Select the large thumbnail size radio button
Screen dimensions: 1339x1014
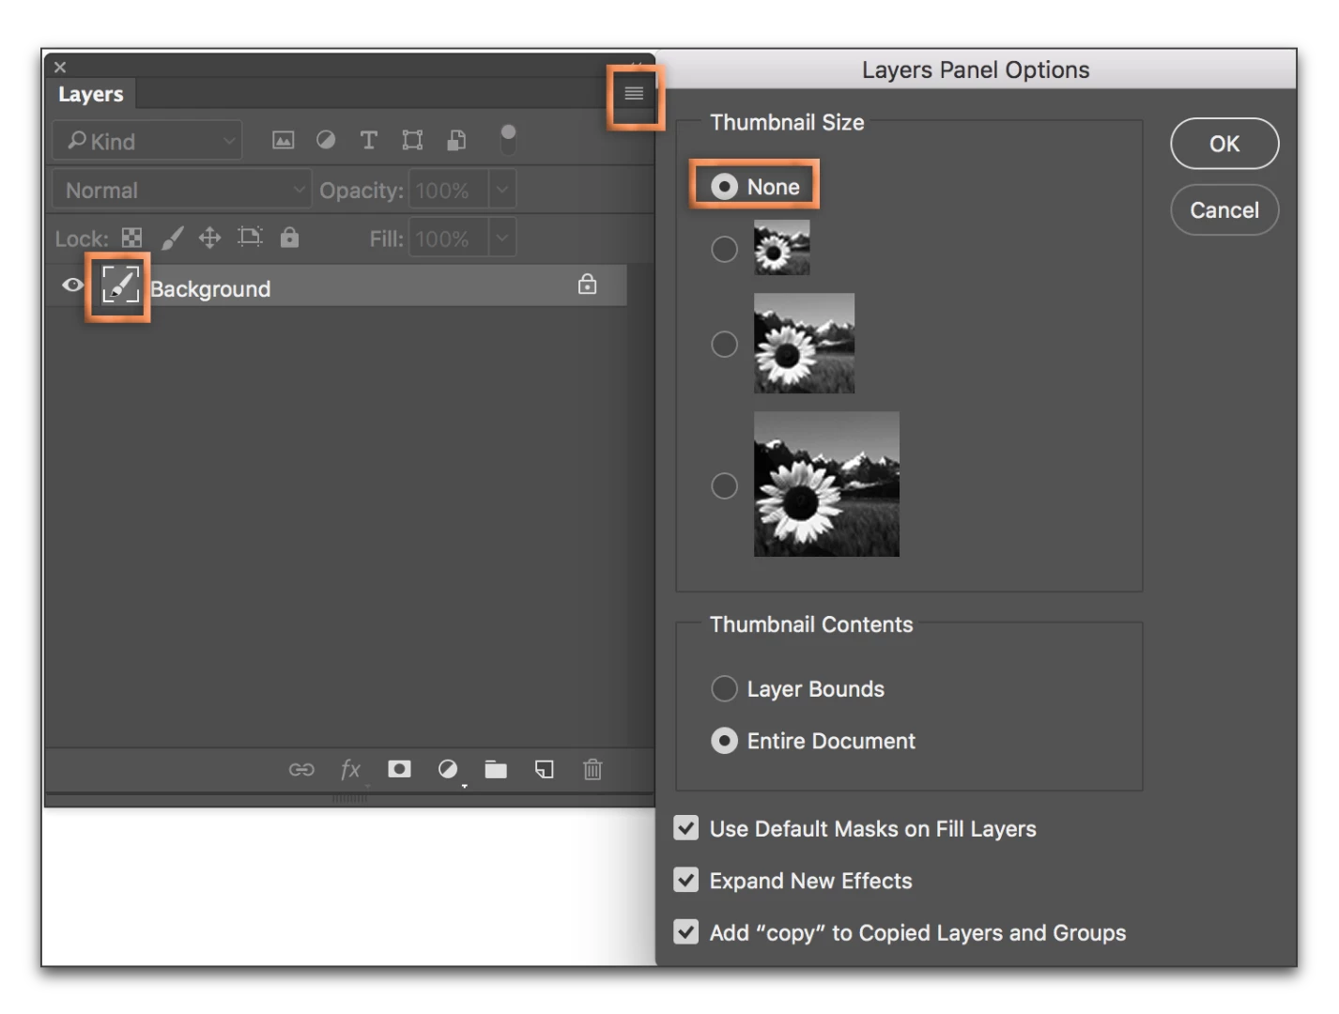724,485
